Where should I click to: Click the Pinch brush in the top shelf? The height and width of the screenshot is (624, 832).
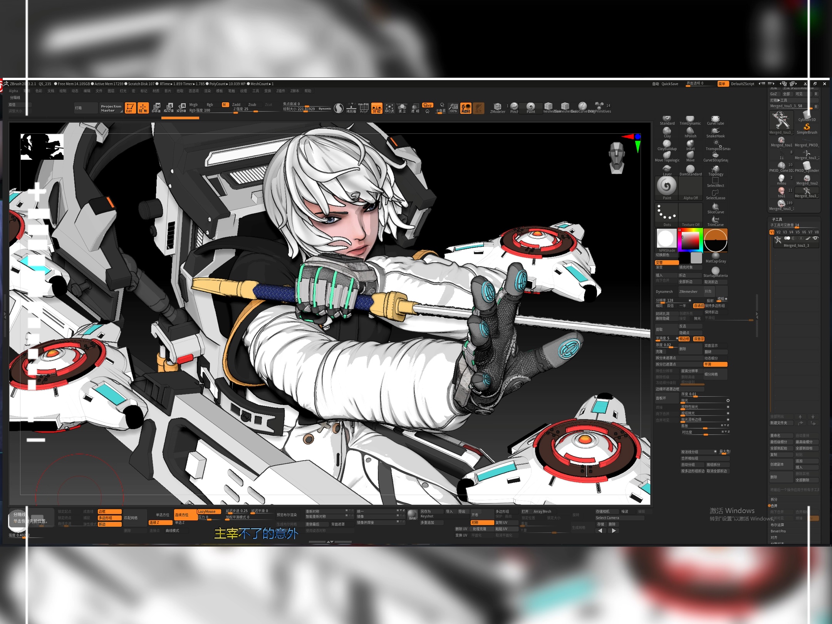(514, 108)
